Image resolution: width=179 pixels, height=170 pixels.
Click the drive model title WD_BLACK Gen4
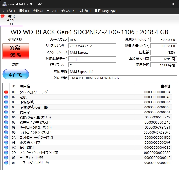(x=89, y=32)
